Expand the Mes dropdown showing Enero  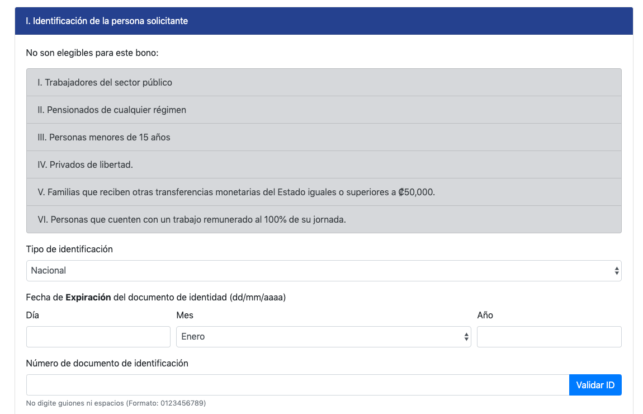323,337
